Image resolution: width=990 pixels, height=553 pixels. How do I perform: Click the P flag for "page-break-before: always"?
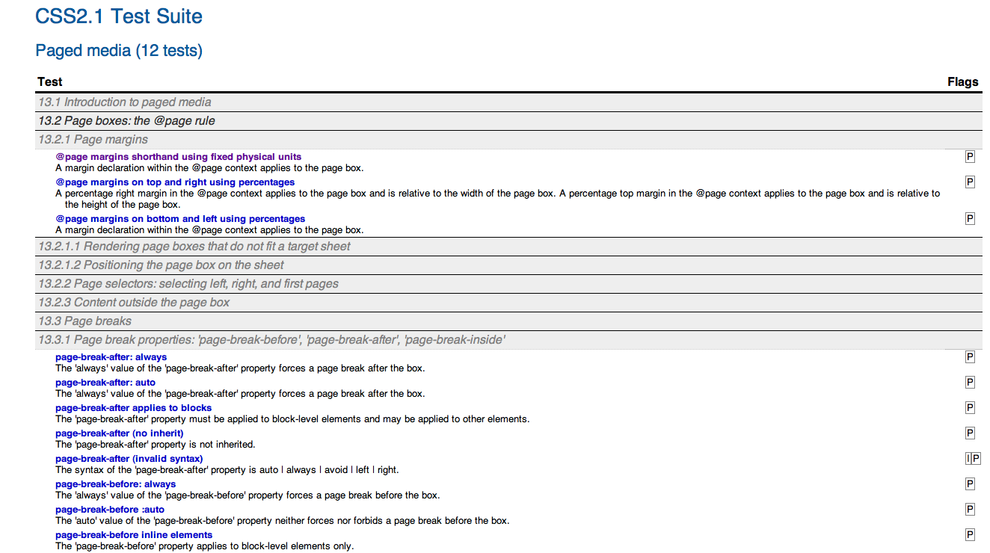click(x=970, y=484)
